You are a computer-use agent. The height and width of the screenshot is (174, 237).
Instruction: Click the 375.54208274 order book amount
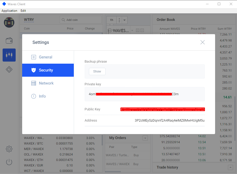click(x=170, y=136)
